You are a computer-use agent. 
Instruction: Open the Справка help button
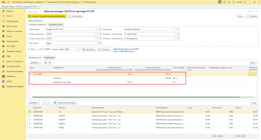(252, 16)
